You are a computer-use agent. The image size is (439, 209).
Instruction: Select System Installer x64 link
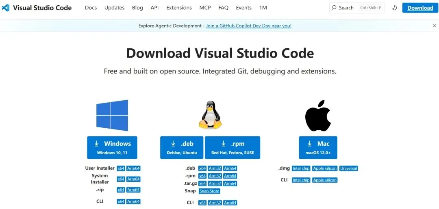click(121, 179)
